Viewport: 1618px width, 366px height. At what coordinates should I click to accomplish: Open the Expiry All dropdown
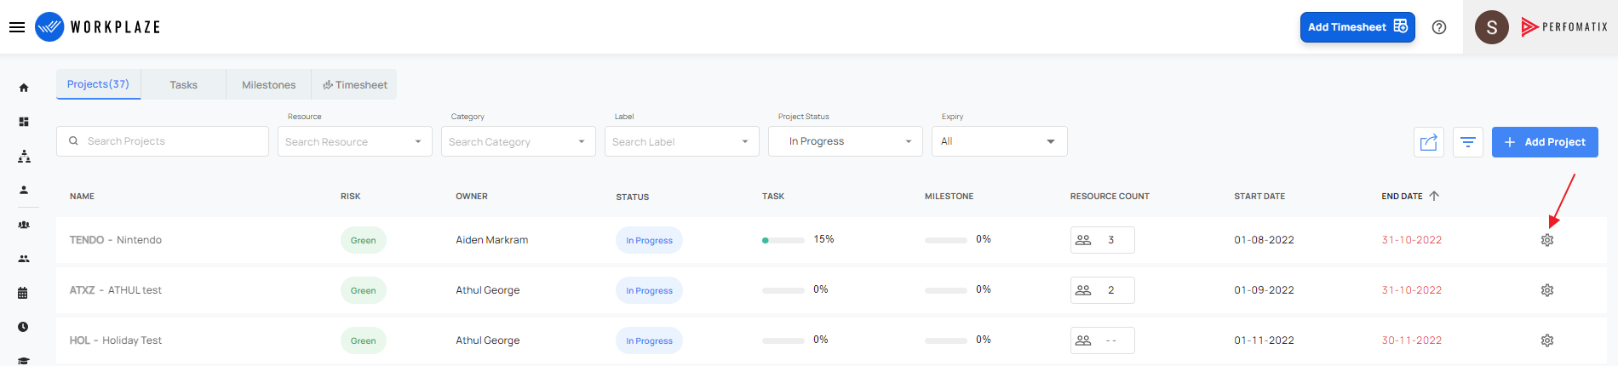pos(1000,141)
